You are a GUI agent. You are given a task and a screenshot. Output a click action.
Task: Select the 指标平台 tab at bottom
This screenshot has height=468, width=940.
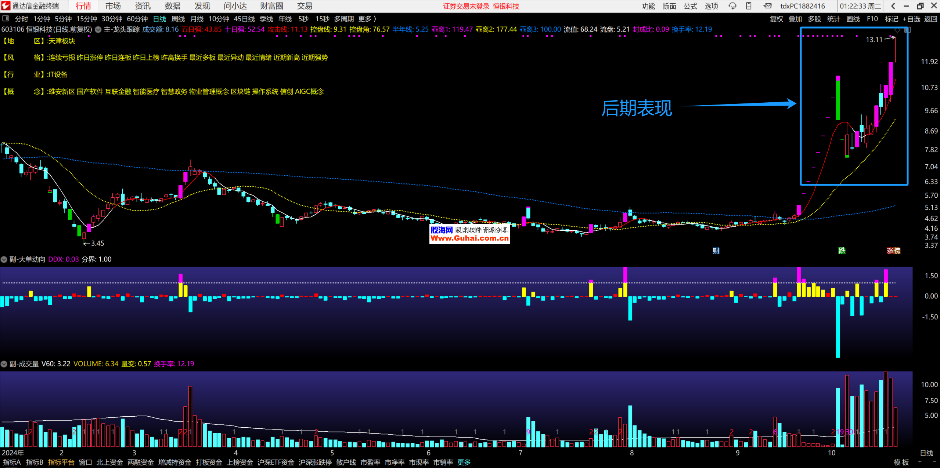pos(61,462)
